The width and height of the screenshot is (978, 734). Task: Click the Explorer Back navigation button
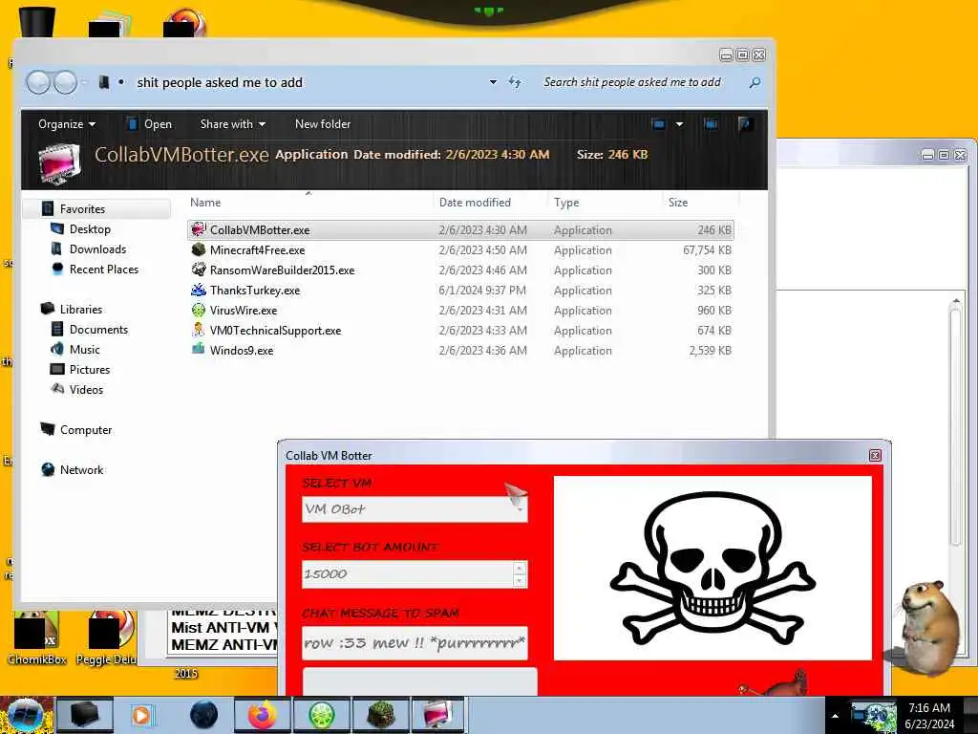click(x=38, y=82)
